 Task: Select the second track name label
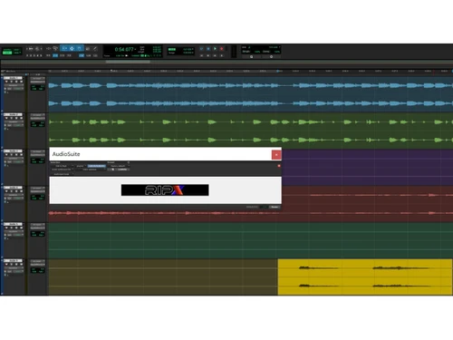tap(13, 114)
